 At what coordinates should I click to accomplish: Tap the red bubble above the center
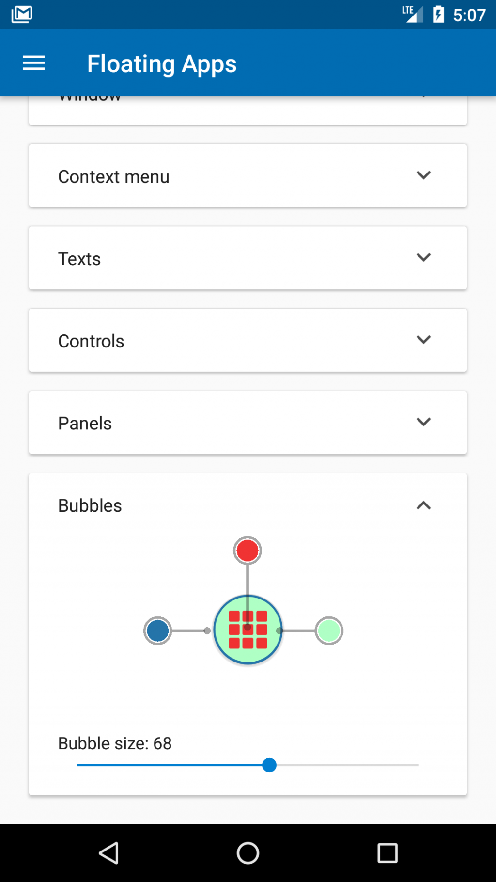click(x=247, y=550)
